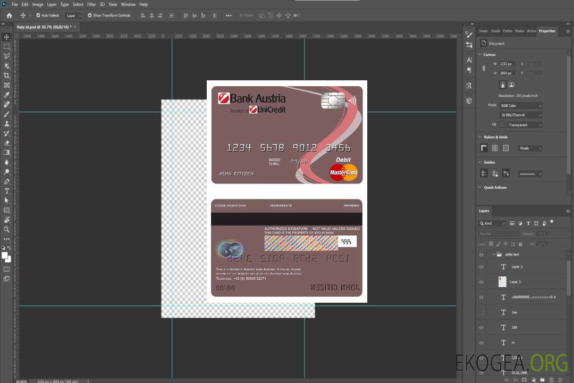Open the Filter menu

pos(91,4)
